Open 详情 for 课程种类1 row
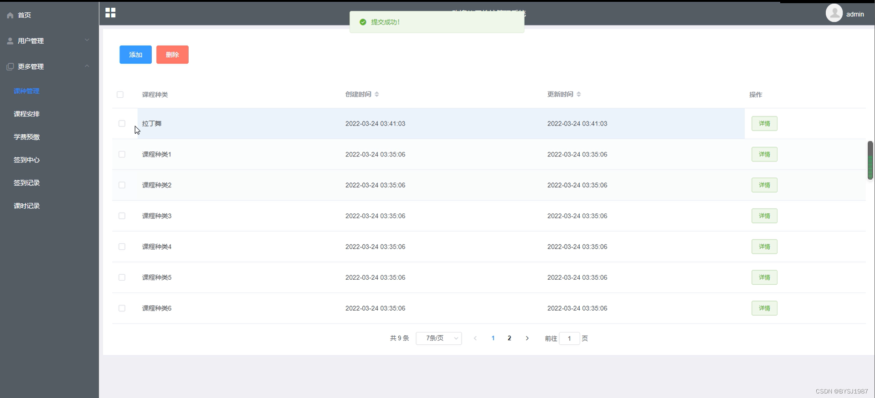Image resolution: width=875 pixels, height=398 pixels. [x=764, y=155]
